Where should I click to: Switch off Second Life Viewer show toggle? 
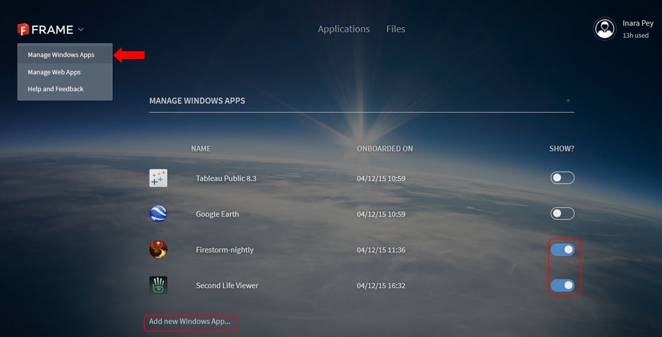562,285
